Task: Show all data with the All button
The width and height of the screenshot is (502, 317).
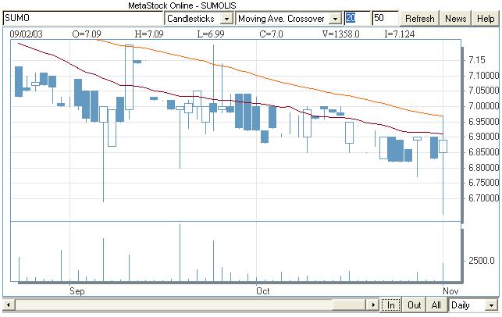Action: coord(436,305)
